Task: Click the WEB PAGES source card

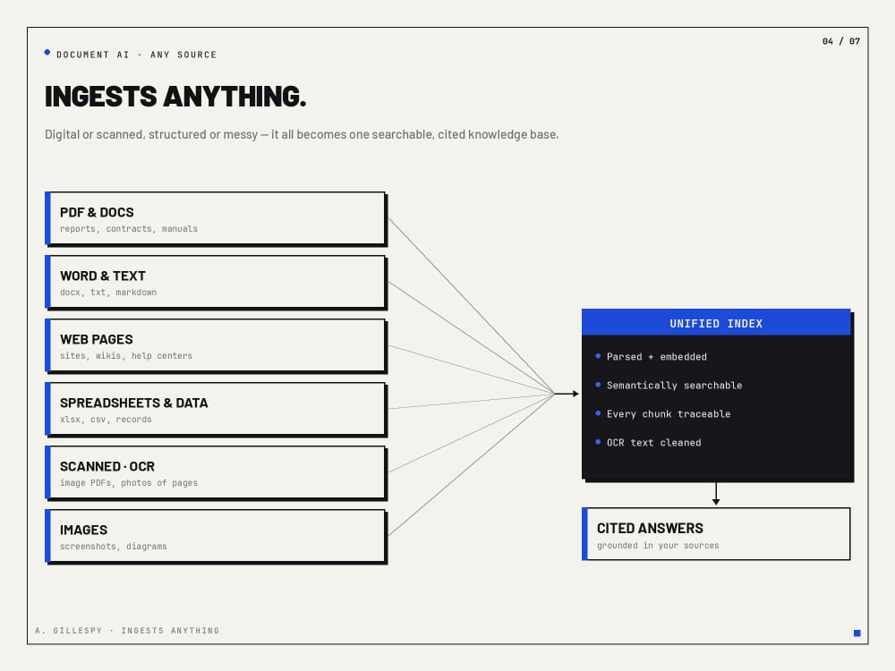Action: (x=215, y=345)
